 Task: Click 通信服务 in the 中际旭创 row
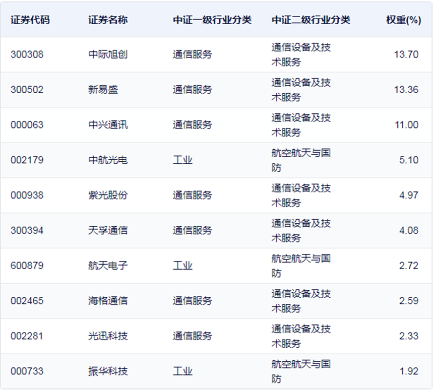click(x=193, y=54)
